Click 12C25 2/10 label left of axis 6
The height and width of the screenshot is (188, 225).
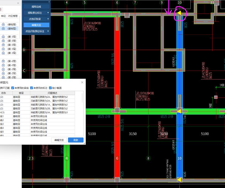pos(104,116)
